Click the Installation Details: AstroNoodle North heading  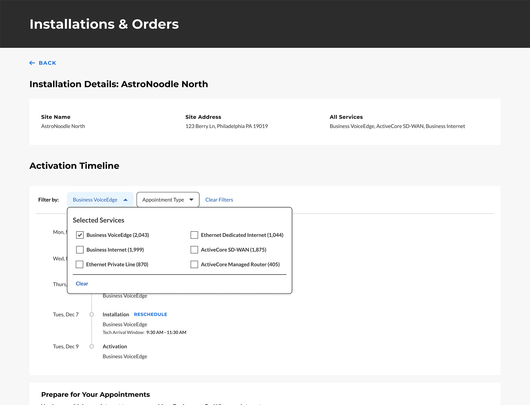click(119, 84)
